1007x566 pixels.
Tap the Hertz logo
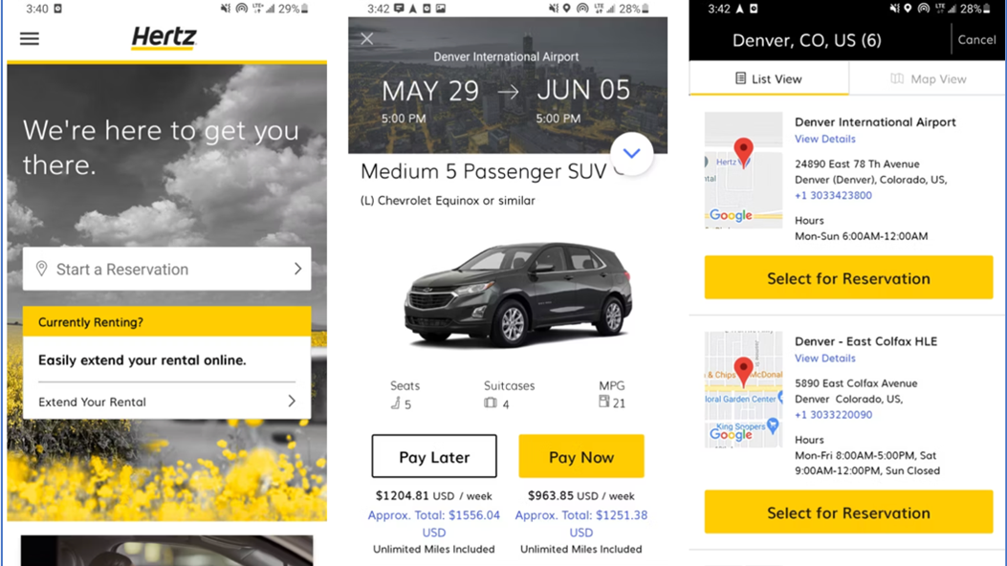point(164,38)
